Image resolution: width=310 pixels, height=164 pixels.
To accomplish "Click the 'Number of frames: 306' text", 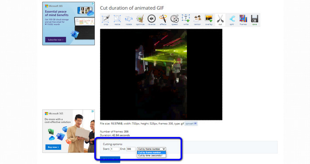I will (x=114, y=131).
